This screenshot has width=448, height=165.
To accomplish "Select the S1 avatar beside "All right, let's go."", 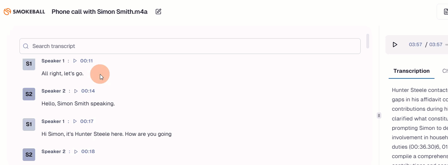I will point(29,64).
